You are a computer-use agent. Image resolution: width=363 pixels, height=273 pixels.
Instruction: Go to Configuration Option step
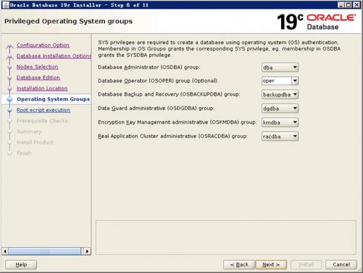click(x=43, y=45)
